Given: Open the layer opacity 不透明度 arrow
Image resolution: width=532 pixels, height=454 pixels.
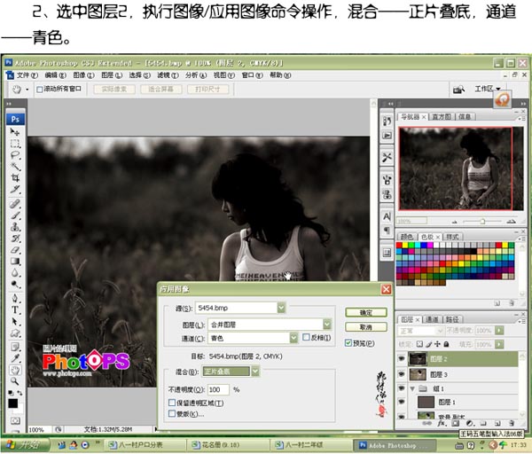Looking at the screenshot, I should pos(499,330).
